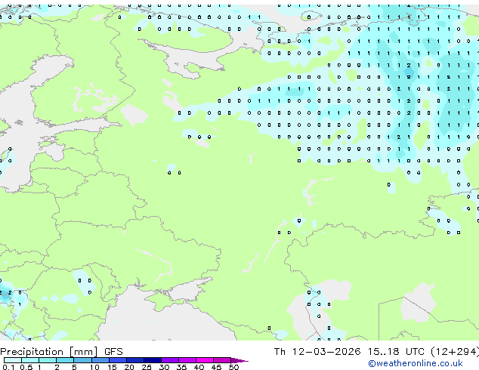Screen dimensions: 479x370
Task: Click the legend swatch between 0.5 and 1
Action: (x=30, y=360)
